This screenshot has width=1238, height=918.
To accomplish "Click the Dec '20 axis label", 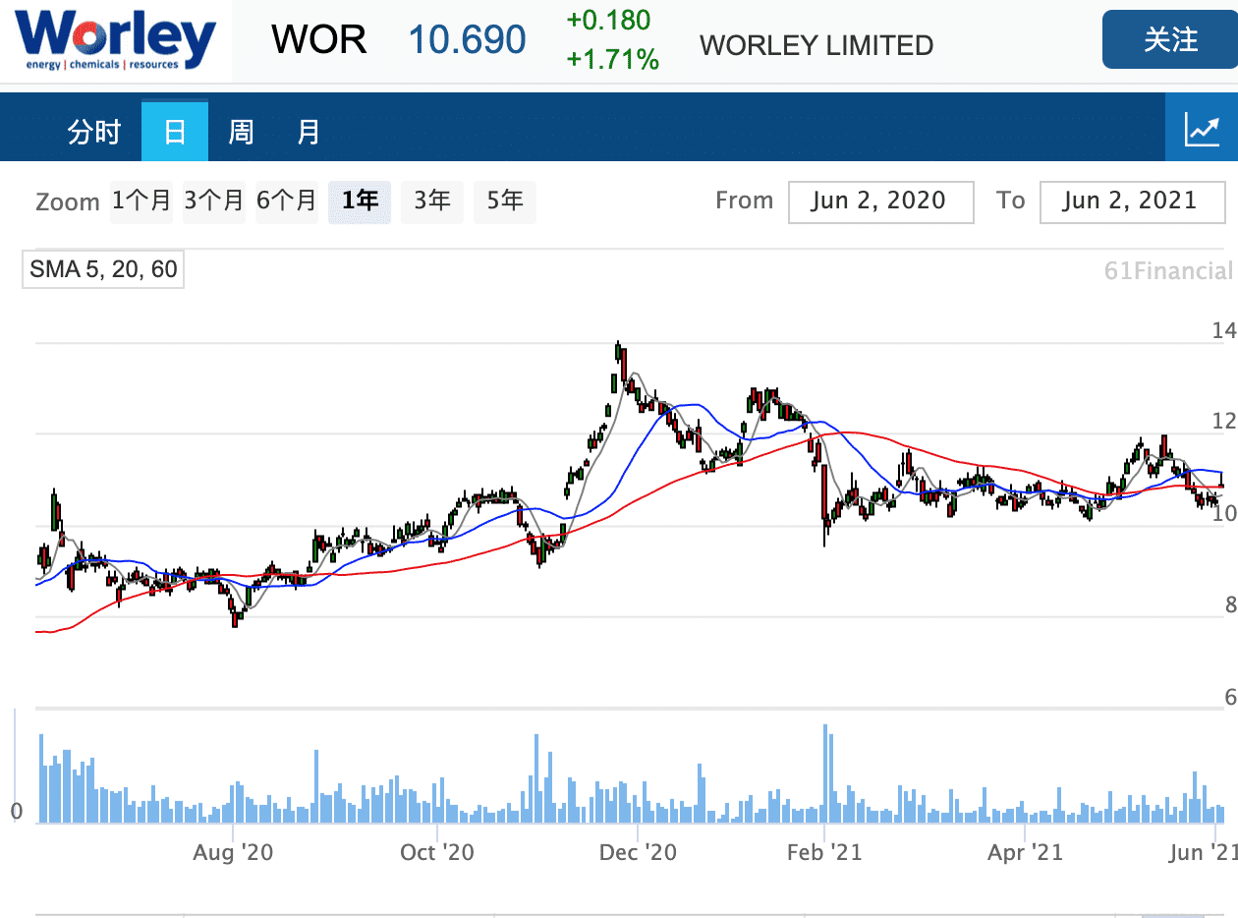I will point(637,851).
